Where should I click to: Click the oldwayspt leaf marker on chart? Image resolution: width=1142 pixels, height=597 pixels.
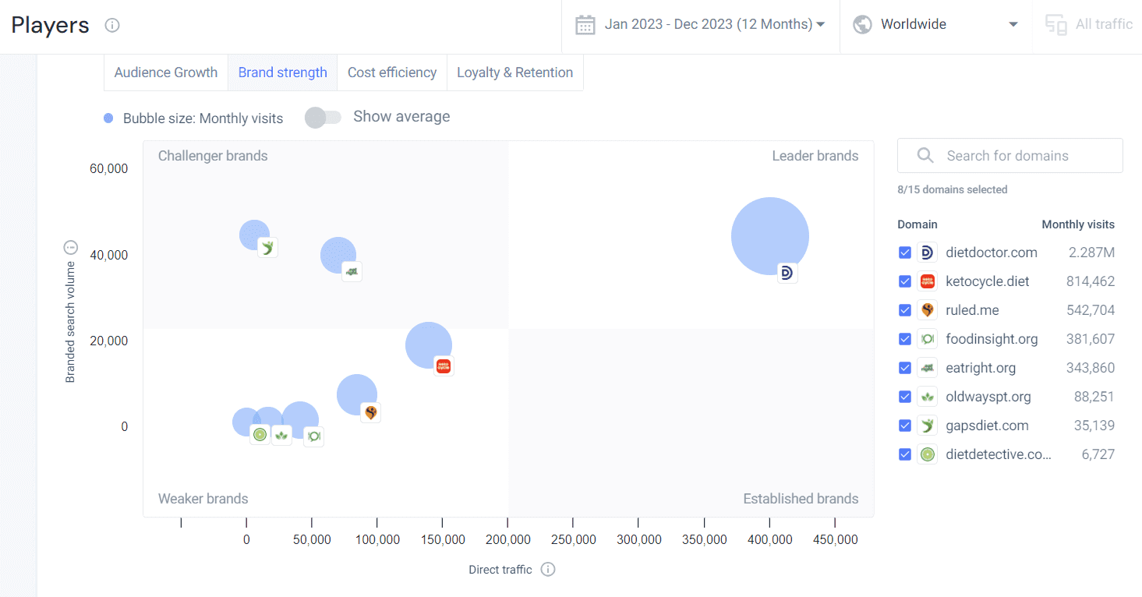(281, 436)
